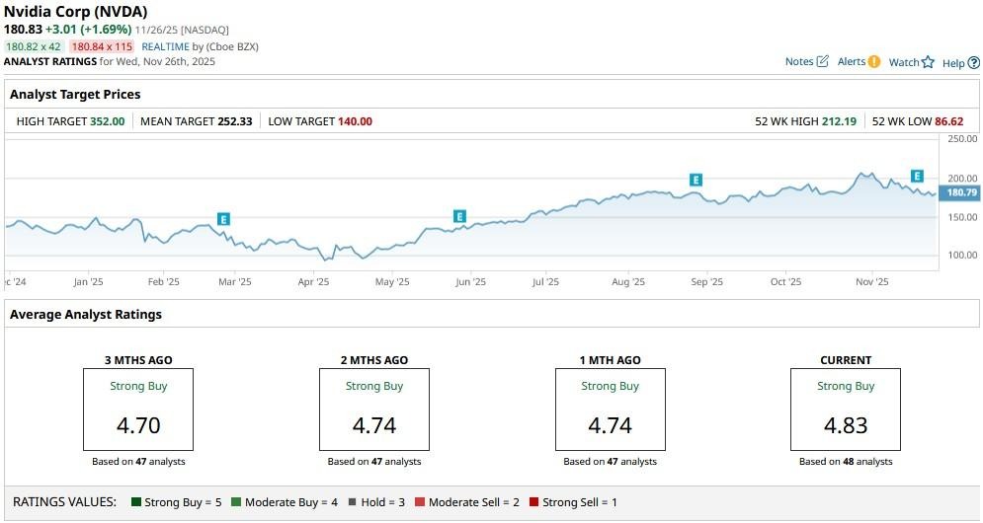983x523 pixels.
Task: Click the Notes pencil icon
Action: tap(822, 61)
